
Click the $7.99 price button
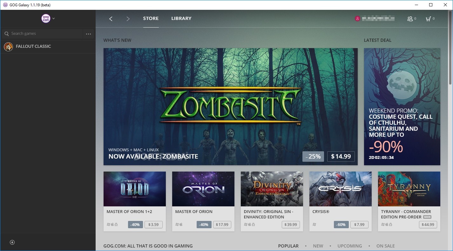point(359,224)
